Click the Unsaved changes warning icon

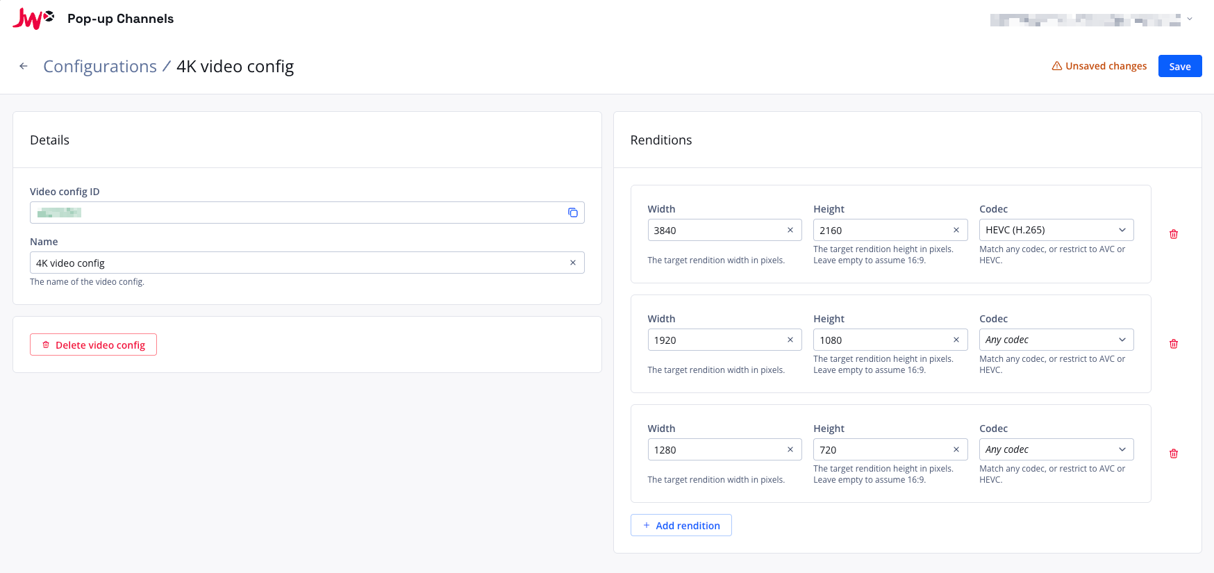1057,66
